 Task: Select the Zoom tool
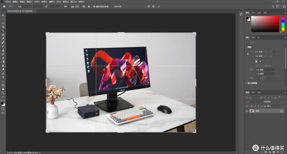3,93
